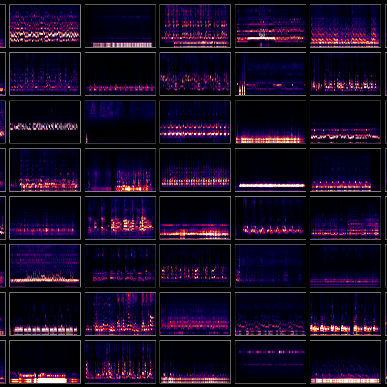Open the top-row spectrogram with wavy white bands

click(45, 26)
